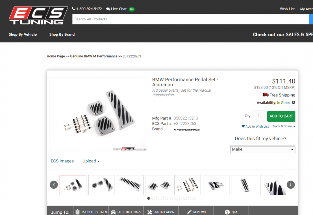Select third thumbnail of the gas pedal
This screenshot has height=215, width=313.
pyautogui.click(x=130, y=185)
